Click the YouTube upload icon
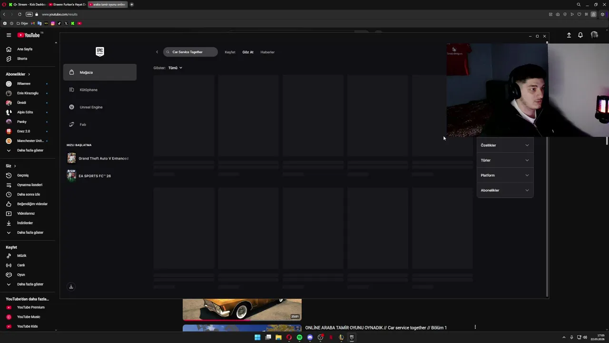609x343 pixels. point(569,35)
